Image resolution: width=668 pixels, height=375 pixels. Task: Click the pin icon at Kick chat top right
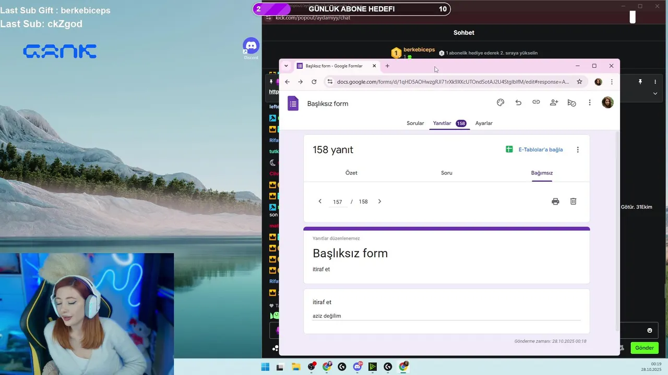[x=640, y=82]
